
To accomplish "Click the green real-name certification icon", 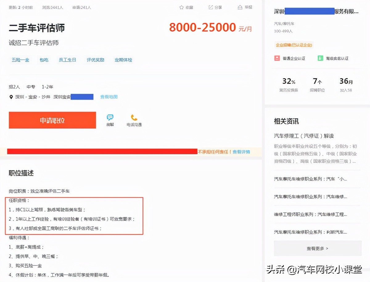I will coord(321,58).
